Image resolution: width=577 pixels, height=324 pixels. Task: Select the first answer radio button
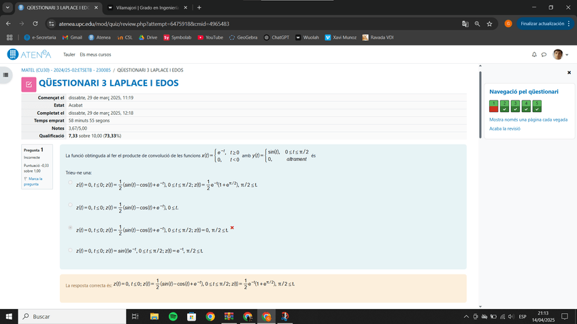(69, 183)
